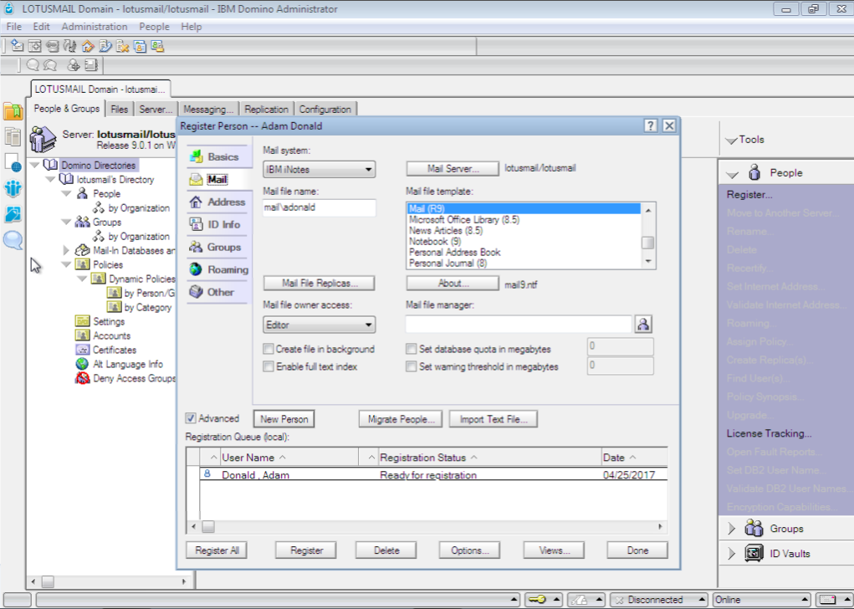Toggle the Advanced checkbox
854x609 pixels.
click(x=191, y=418)
